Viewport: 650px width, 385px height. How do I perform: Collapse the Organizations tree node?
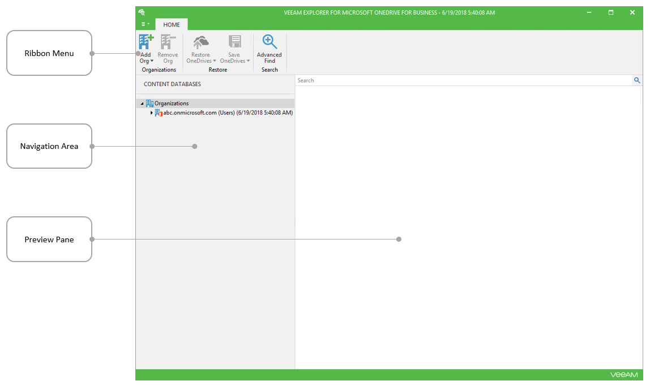[142, 104]
